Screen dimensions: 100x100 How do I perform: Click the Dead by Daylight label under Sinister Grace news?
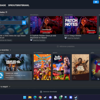(x=39, y=40)
